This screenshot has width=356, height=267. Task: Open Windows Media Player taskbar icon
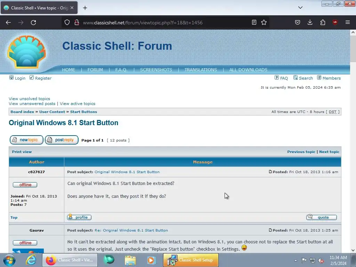pyautogui.click(x=151, y=260)
